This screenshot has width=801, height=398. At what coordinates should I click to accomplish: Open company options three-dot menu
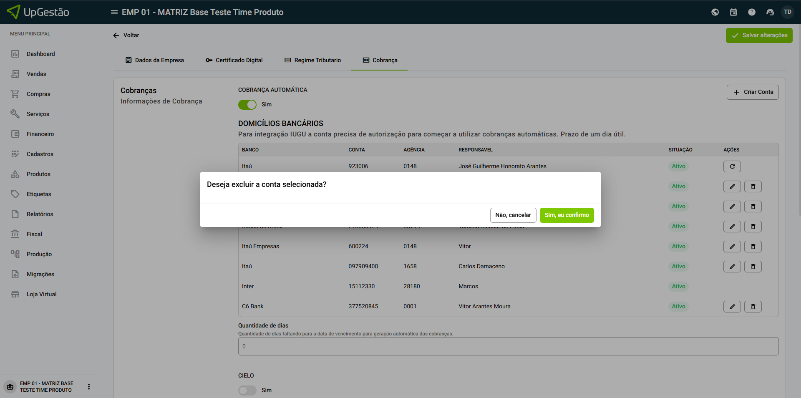coord(89,387)
